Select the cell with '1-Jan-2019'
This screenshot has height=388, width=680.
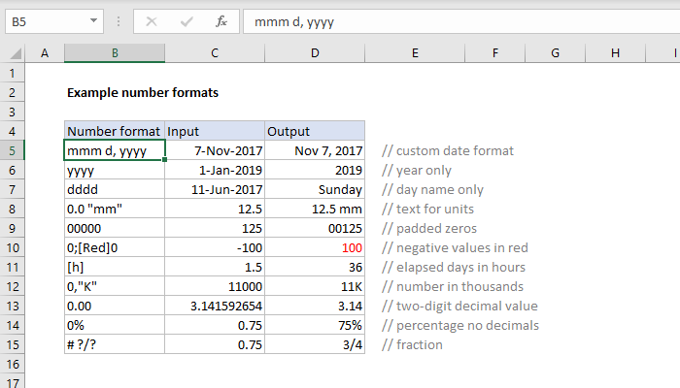215,170
